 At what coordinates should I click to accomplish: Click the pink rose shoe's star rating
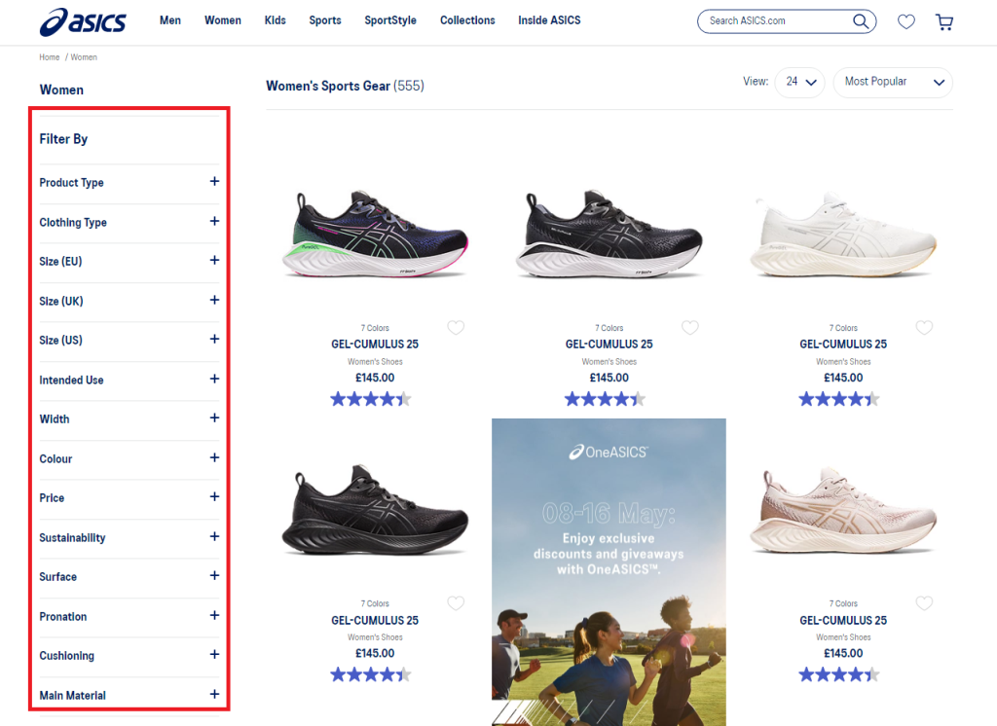839,674
